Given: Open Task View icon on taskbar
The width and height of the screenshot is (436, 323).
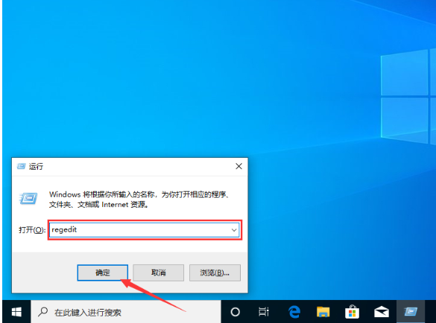Looking at the screenshot, I should pyautogui.click(x=264, y=312).
